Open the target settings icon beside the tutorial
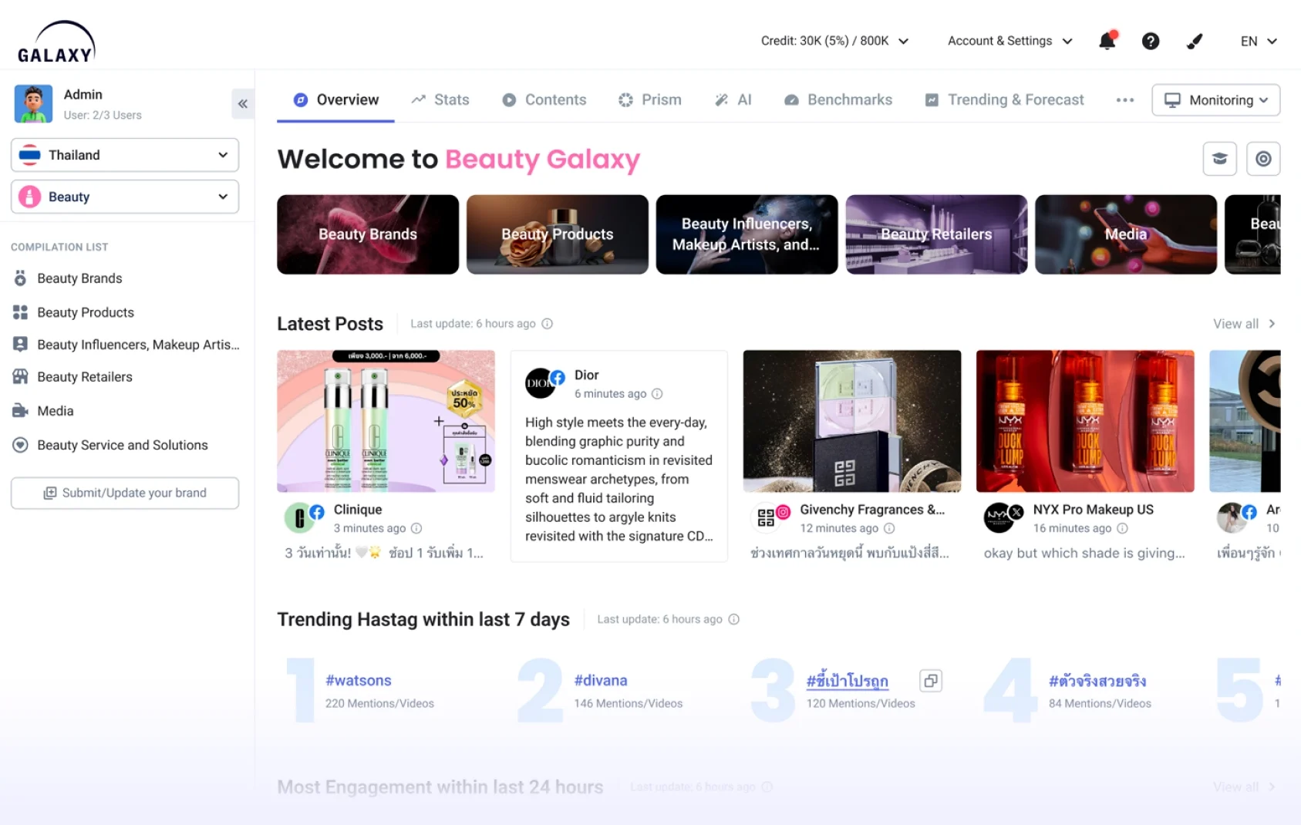This screenshot has width=1301, height=825. (x=1262, y=159)
